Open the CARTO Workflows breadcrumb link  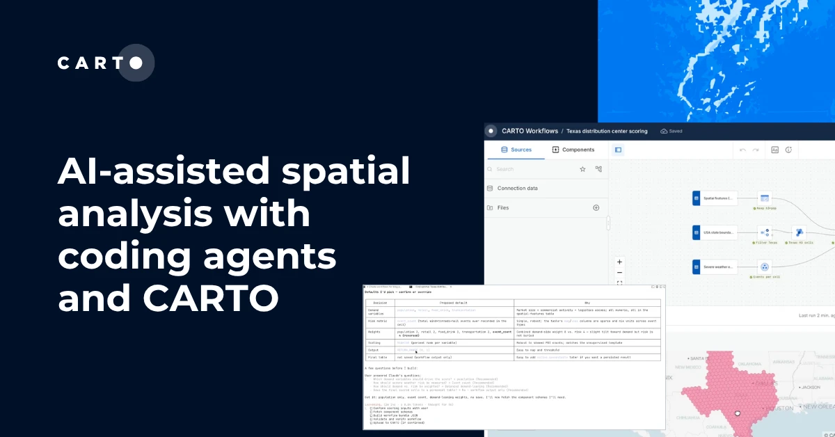tap(530, 131)
